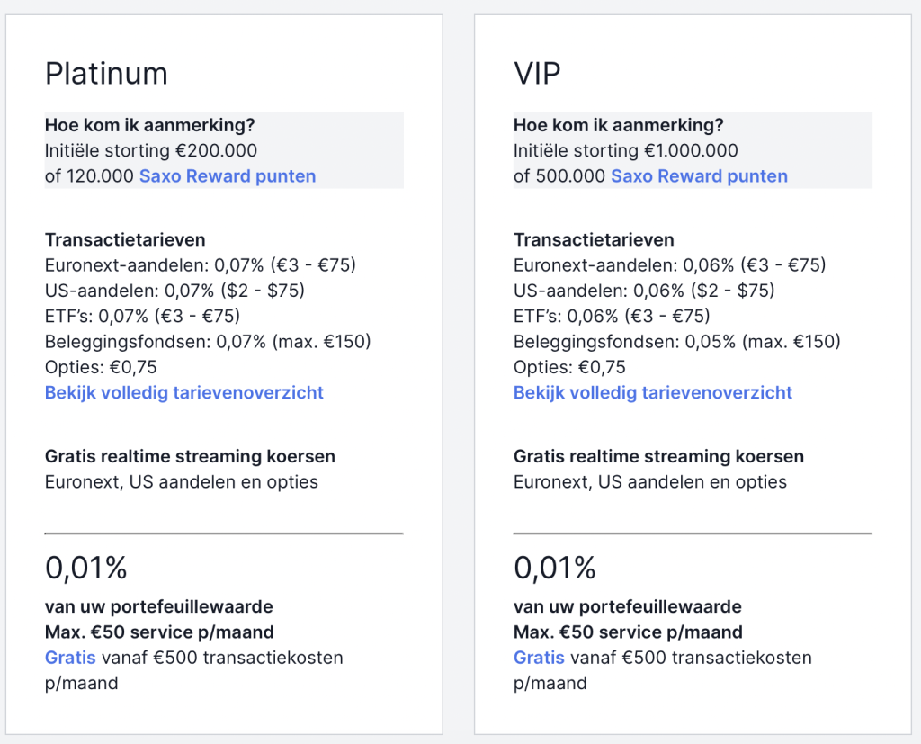The width and height of the screenshot is (921, 744).
Task: Click the Max. €50 service p/maand text under Platinum
Action: [x=158, y=632]
